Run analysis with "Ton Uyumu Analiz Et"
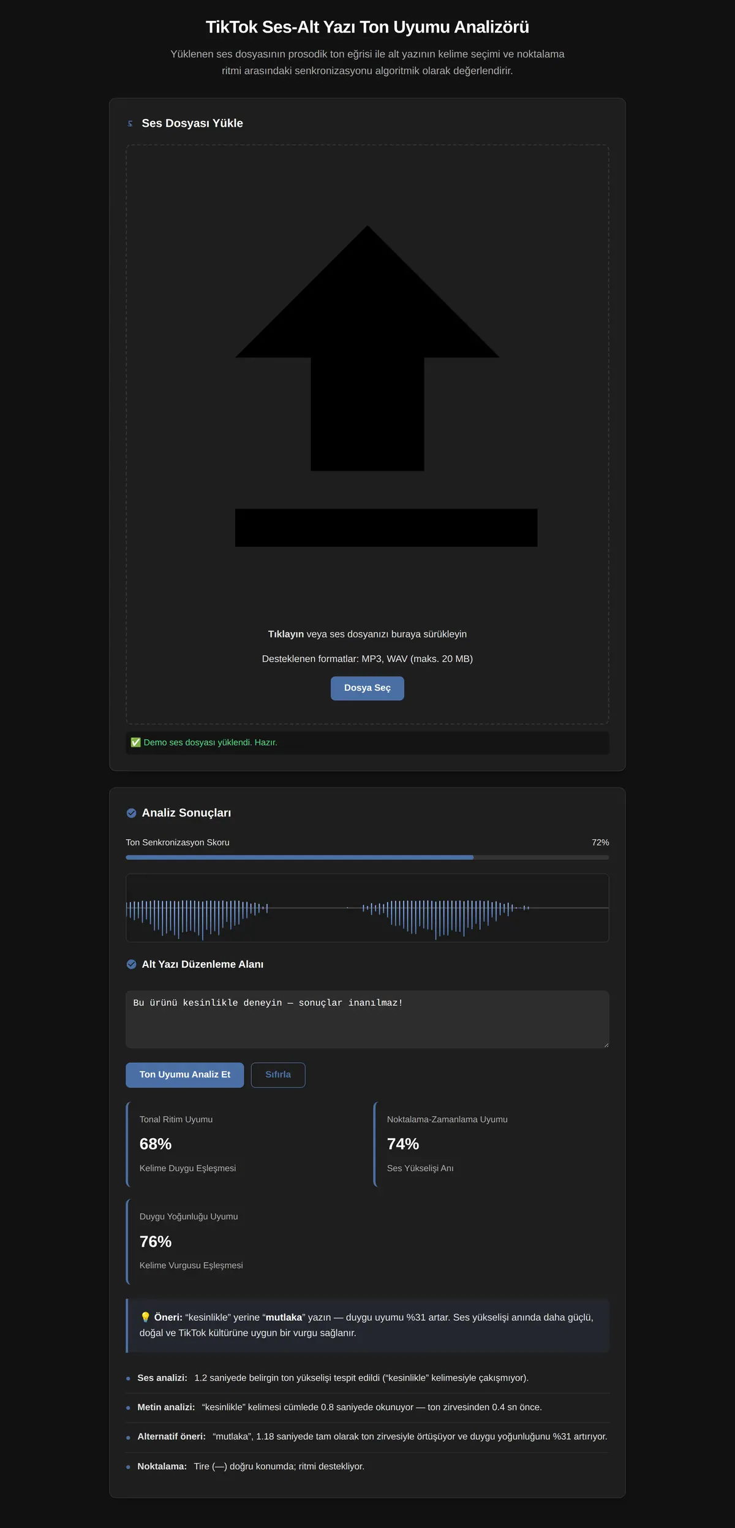The height and width of the screenshot is (1528, 735). point(185,1075)
